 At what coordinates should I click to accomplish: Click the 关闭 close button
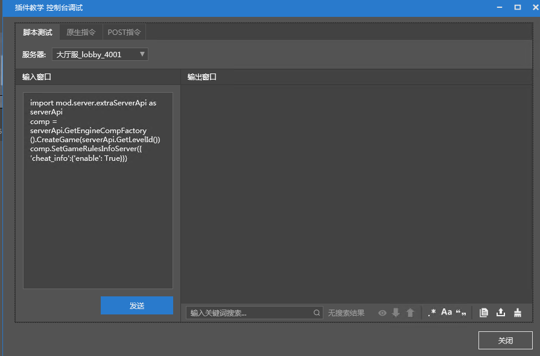(505, 340)
